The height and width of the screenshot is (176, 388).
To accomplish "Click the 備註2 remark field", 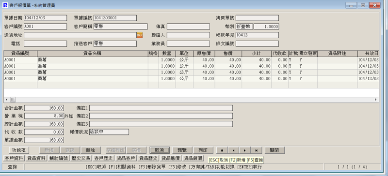I will [x=161, y=116].
